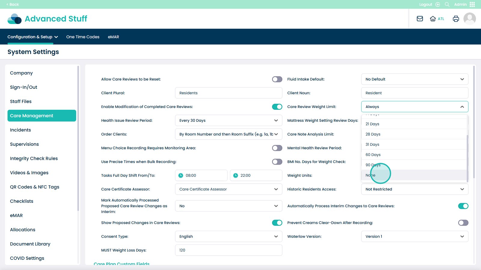Expand the Waterlow Version dropdown
Screen dimensions: 481x270
coord(415,236)
